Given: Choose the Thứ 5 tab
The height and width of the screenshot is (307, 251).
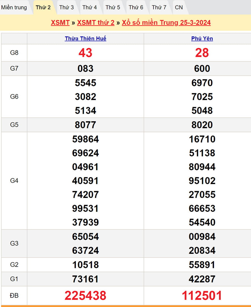Looking at the screenshot, I should point(113,7).
